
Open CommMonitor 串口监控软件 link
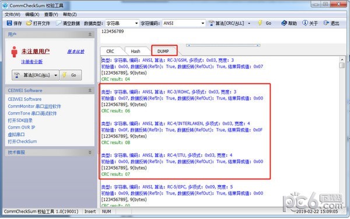tap(34, 106)
